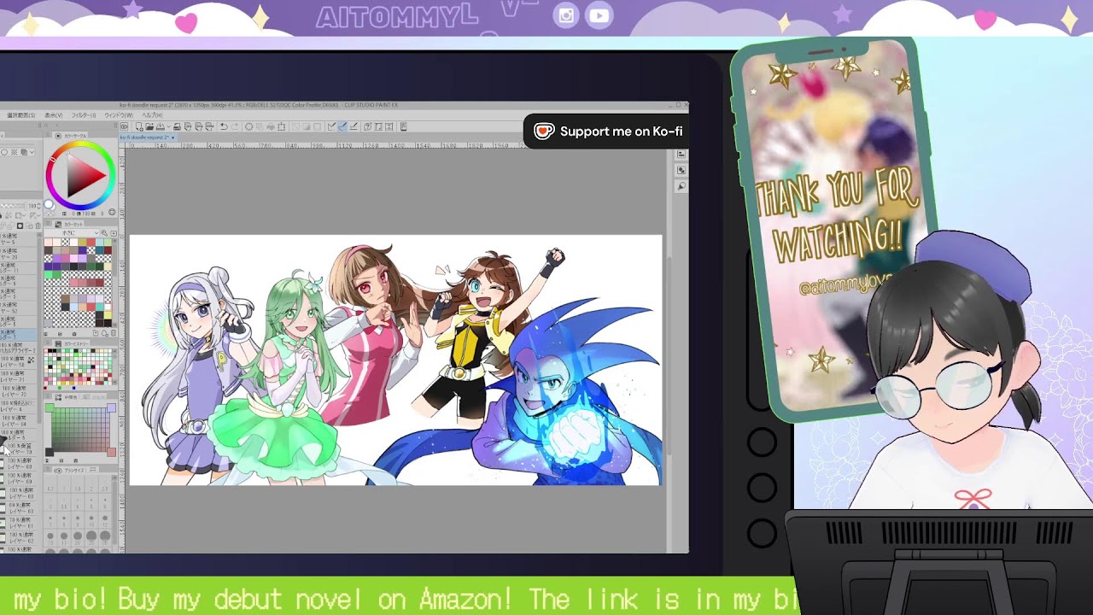This screenshot has width=1093, height=615.
Task: Toggle the highlighted Snap to Special Ruler
Action: (342, 126)
